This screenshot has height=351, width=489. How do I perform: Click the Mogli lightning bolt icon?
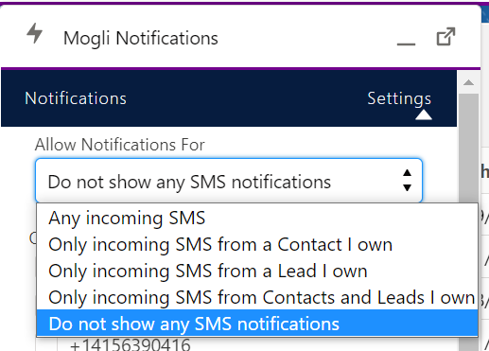click(x=34, y=33)
